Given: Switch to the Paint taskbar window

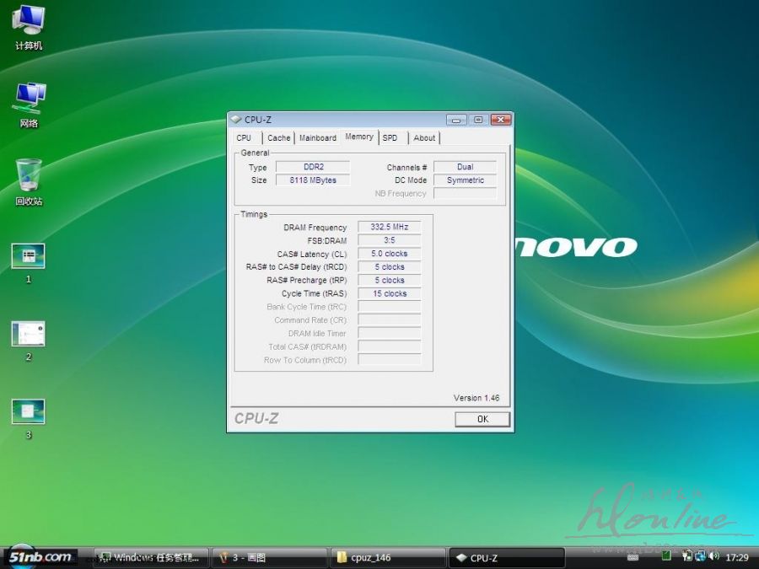Looking at the screenshot, I should pyautogui.click(x=269, y=557).
